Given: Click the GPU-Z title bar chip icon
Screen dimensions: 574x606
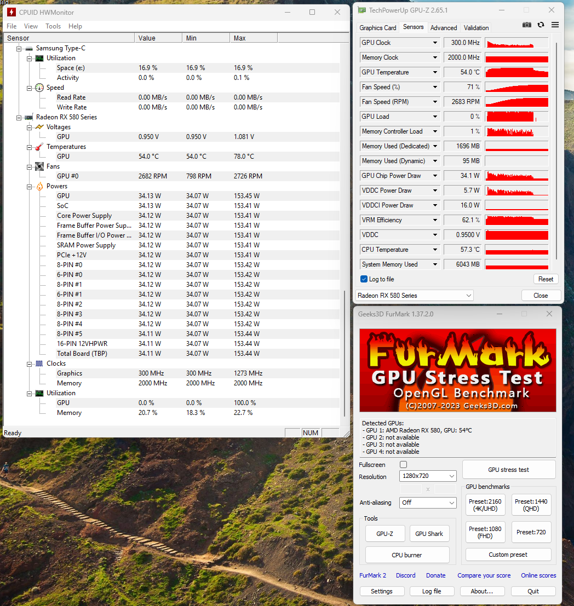Looking at the screenshot, I should coord(361,10).
